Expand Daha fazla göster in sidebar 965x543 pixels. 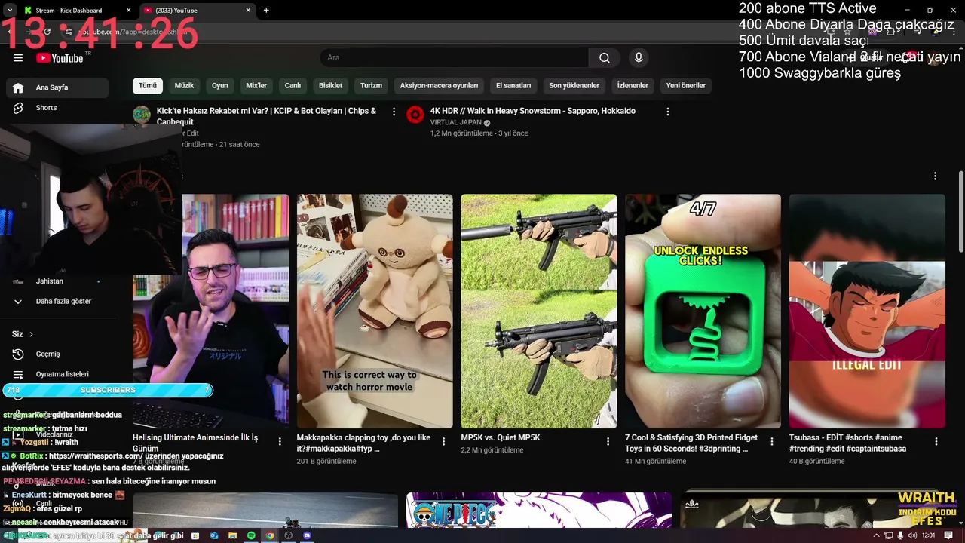[x=57, y=301]
